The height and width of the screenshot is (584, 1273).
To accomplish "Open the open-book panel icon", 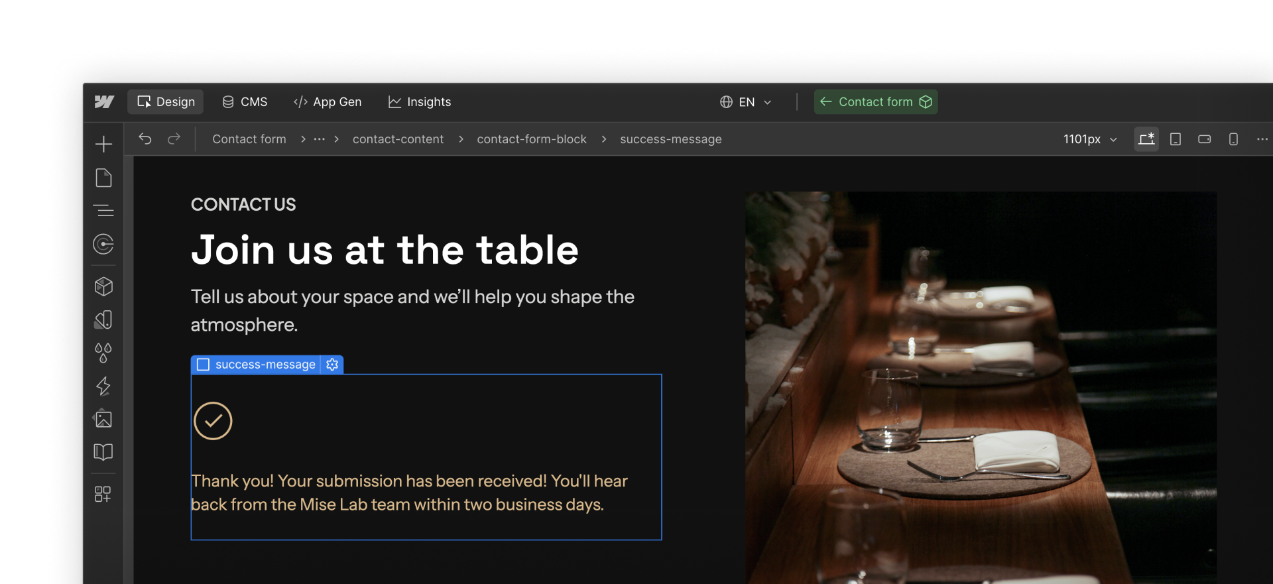I will coord(103,452).
